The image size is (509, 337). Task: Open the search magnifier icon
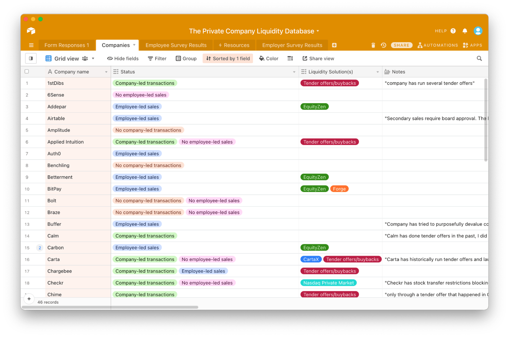pos(479,58)
